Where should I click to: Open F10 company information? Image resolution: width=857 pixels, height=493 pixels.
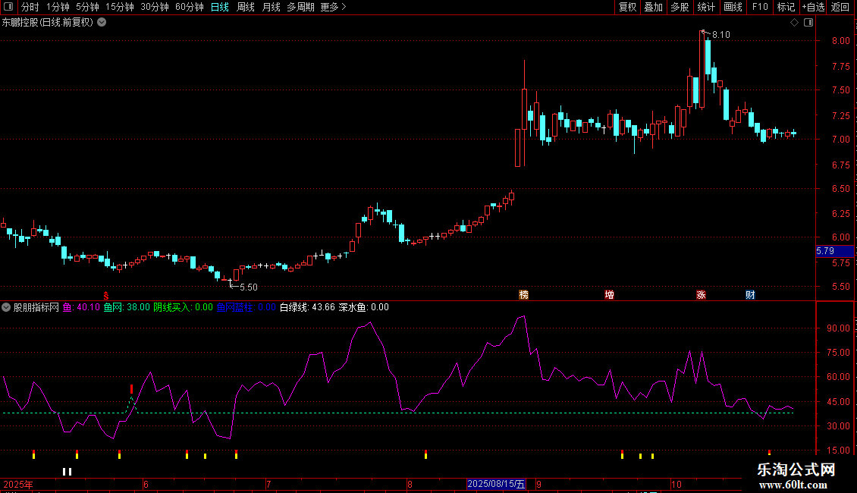coord(760,7)
